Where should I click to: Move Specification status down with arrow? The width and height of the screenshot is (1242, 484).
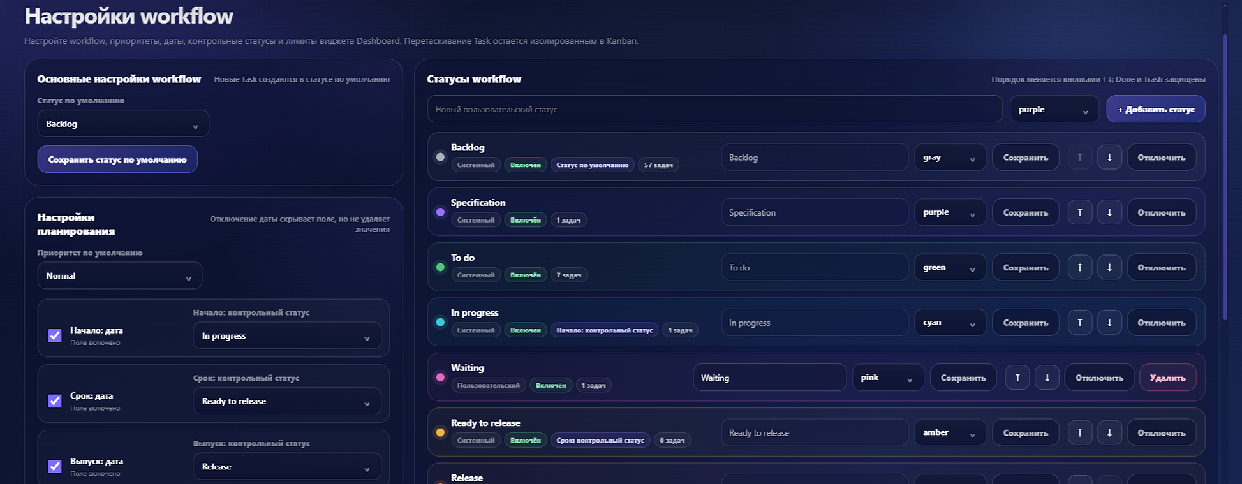click(x=1109, y=212)
